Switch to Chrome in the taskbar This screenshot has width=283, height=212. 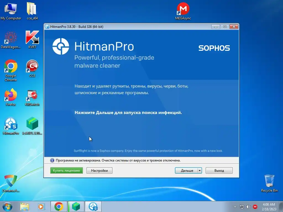pos(59,206)
